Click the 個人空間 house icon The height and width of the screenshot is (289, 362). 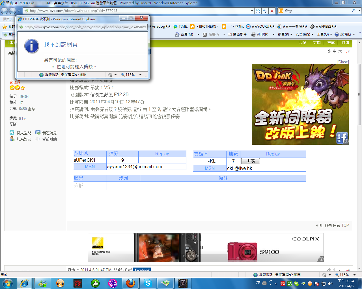[x=12, y=133]
